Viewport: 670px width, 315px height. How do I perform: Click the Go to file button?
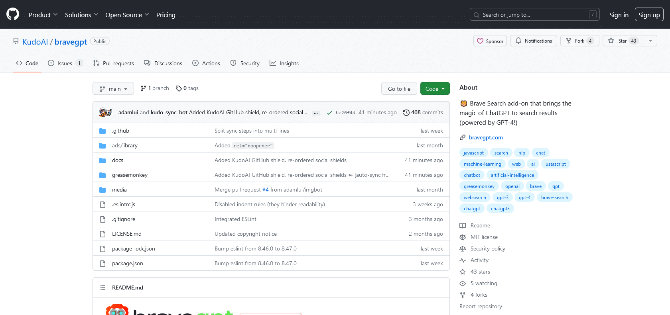[399, 88]
